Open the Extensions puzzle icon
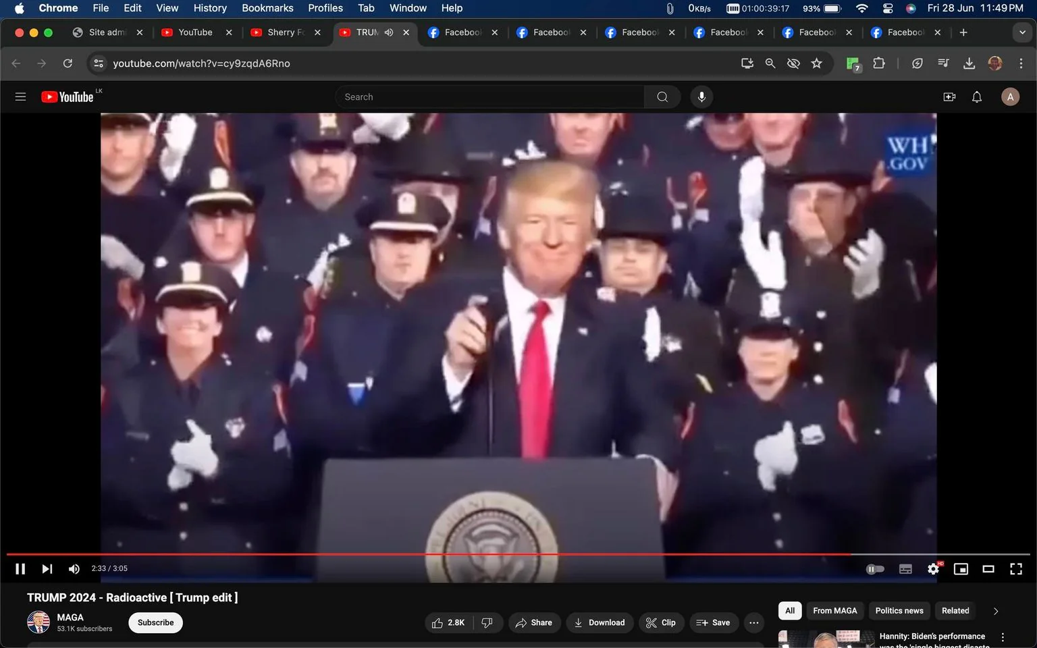The width and height of the screenshot is (1037, 648). coord(878,63)
